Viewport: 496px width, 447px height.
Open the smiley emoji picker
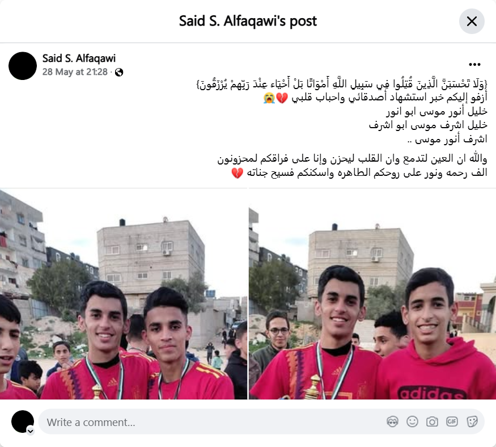click(412, 421)
